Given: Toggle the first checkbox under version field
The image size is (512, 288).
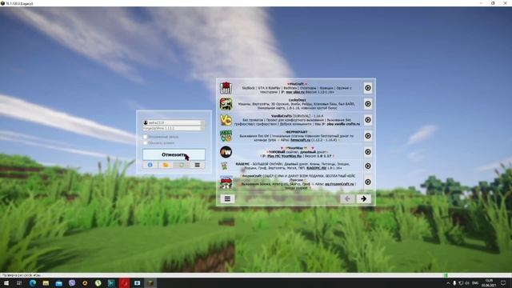Looking at the screenshot, I should click(x=146, y=137).
